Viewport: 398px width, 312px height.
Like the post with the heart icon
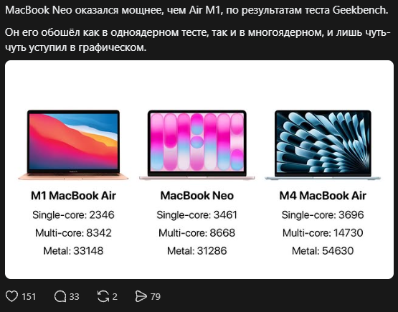(x=11, y=296)
